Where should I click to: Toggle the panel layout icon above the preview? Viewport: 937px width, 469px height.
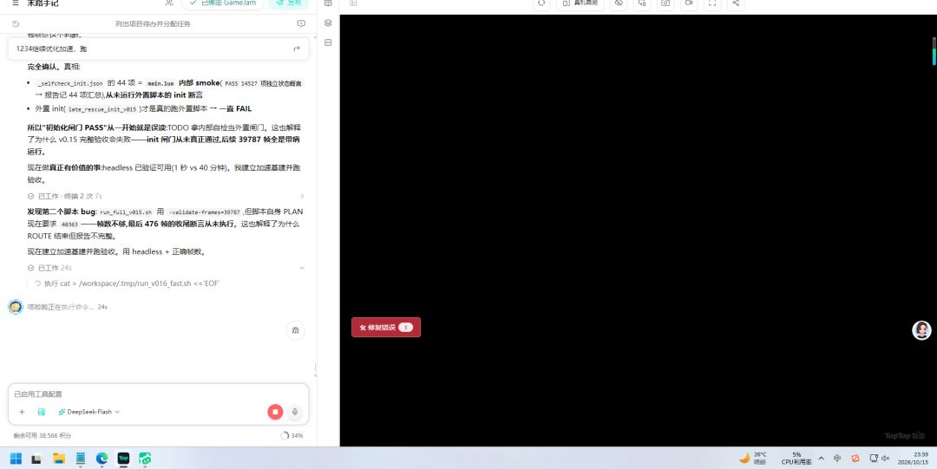[353, 3]
